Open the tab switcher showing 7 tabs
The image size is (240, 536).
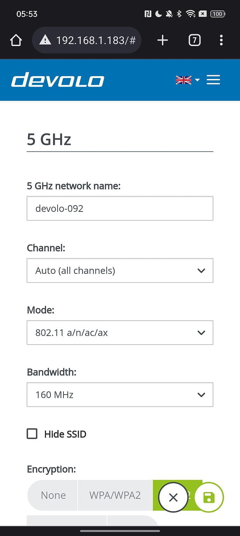194,40
